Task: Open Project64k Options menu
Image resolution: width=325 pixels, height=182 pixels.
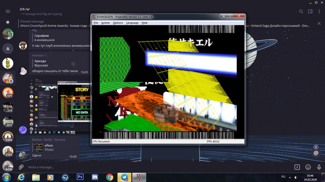Action: 118,23
